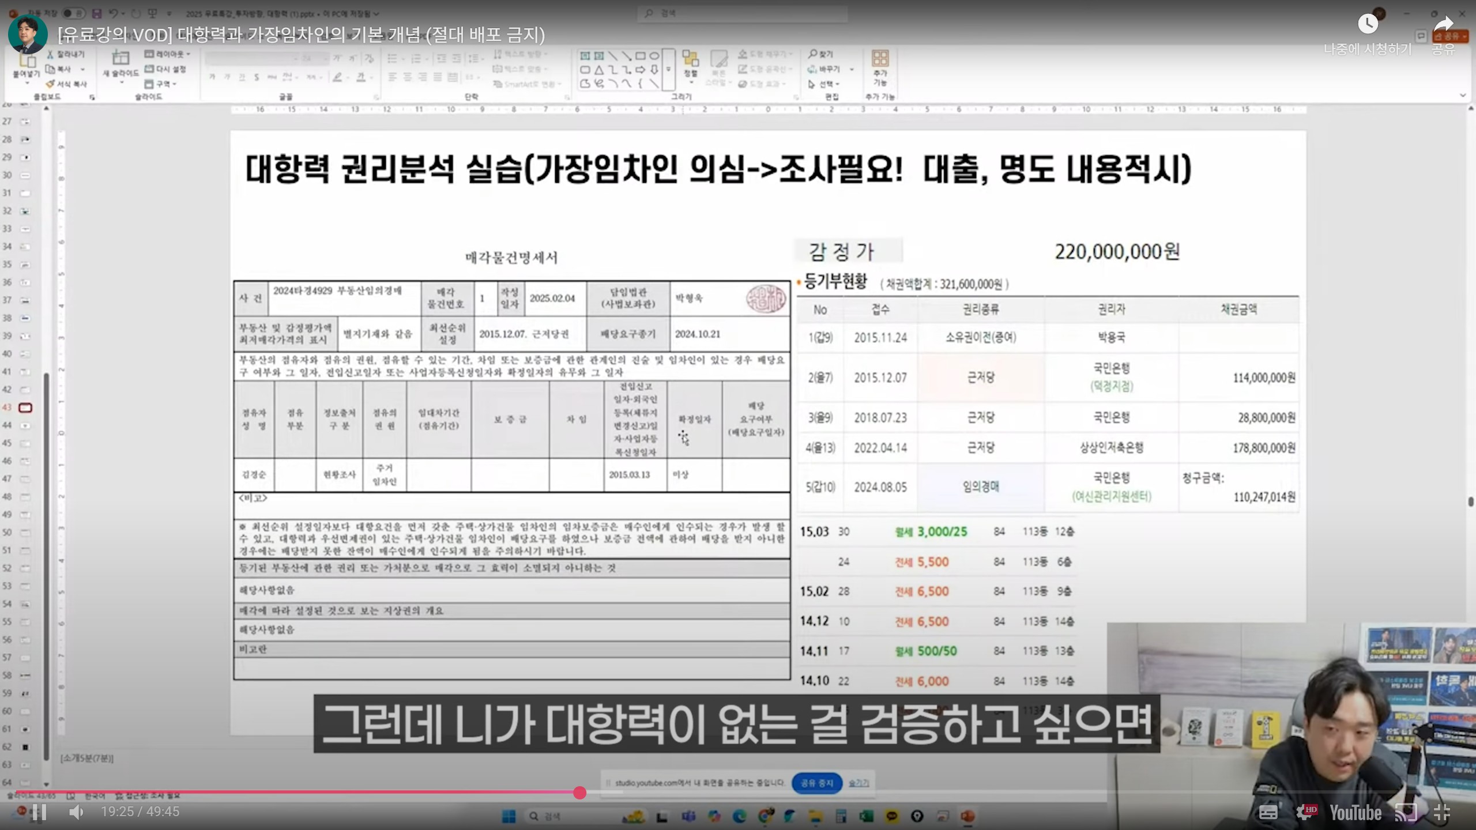This screenshot has width=1476, height=830.
Task: Open Find (찾기) in the editing group
Action: (820, 54)
